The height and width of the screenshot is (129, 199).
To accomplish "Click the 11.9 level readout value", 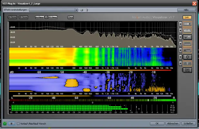I will tap(172, 108).
